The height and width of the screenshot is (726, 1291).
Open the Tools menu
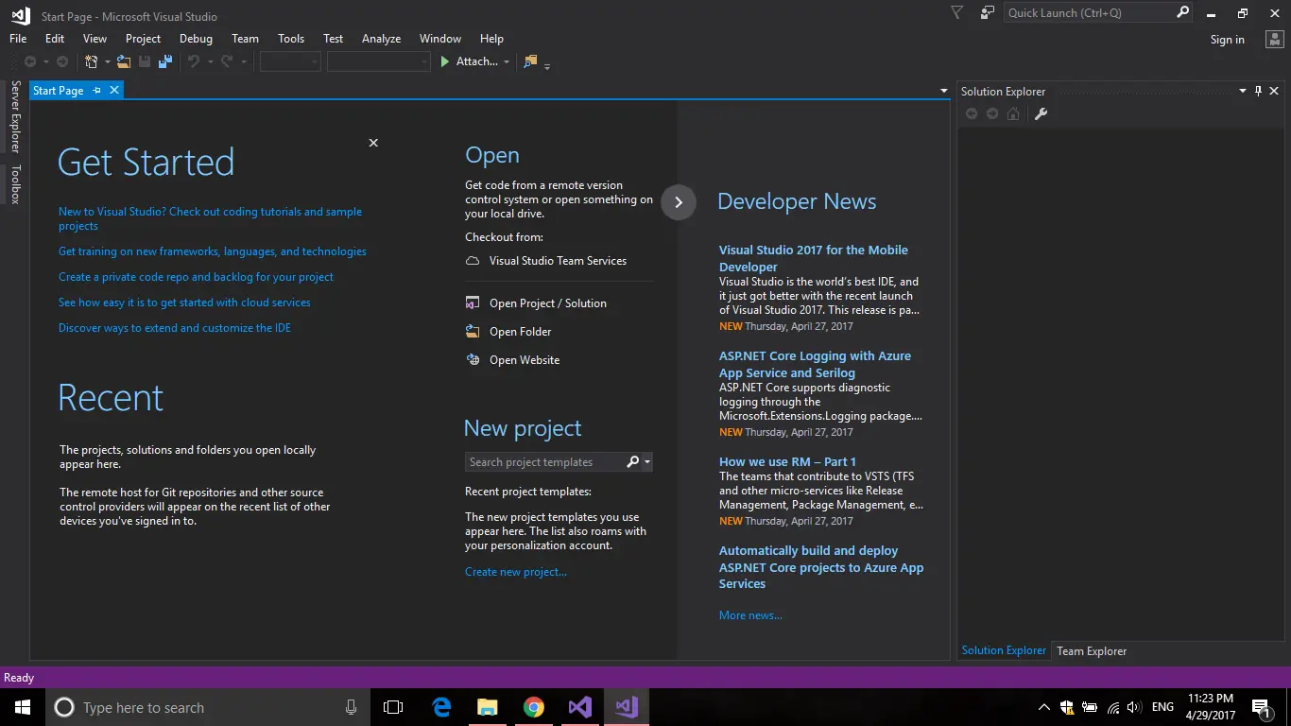(291, 39)
